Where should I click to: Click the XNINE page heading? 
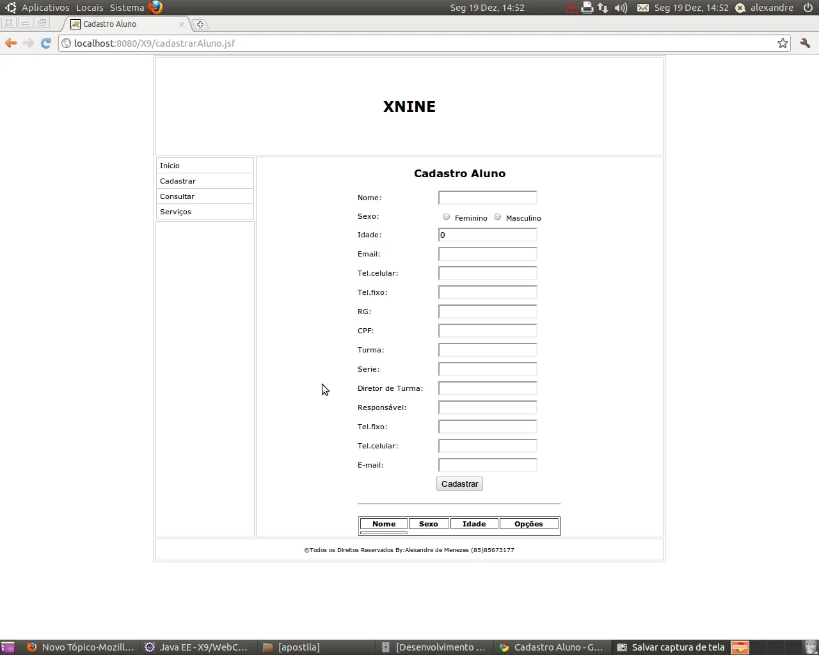pyautogui.click(x=409, y=107)
